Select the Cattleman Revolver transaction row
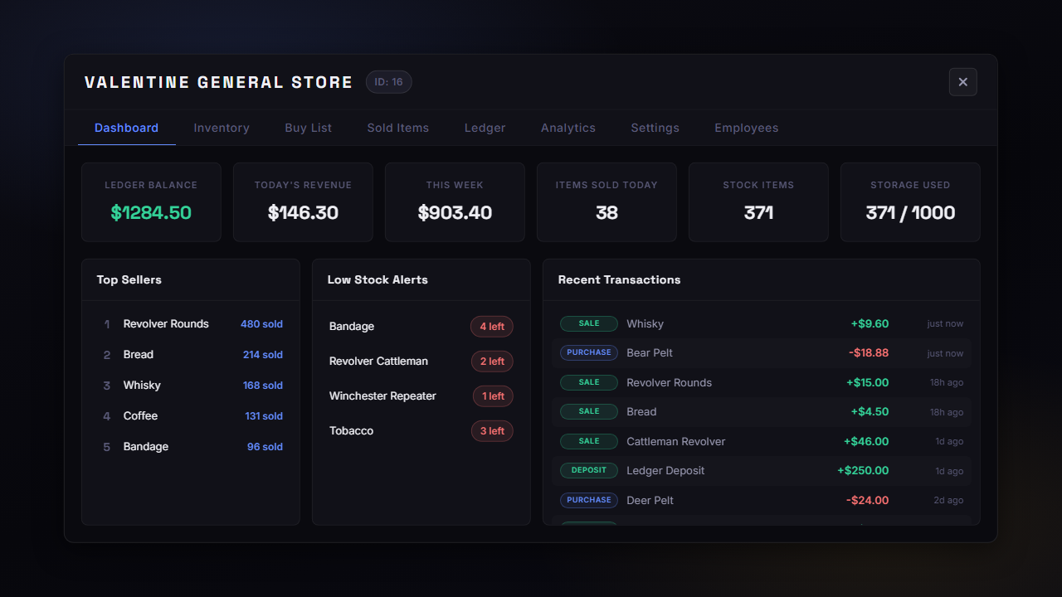Viewport: 1062px width, 597px height. (762, 441)
